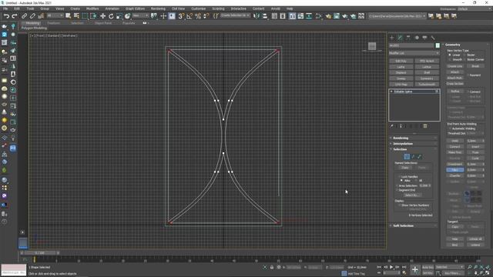Open the Modifiers menu
This screenshot has width=493, height=277.
[92, 8]
